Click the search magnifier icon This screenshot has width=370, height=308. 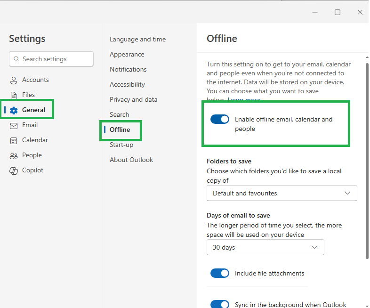pos(16,59)
